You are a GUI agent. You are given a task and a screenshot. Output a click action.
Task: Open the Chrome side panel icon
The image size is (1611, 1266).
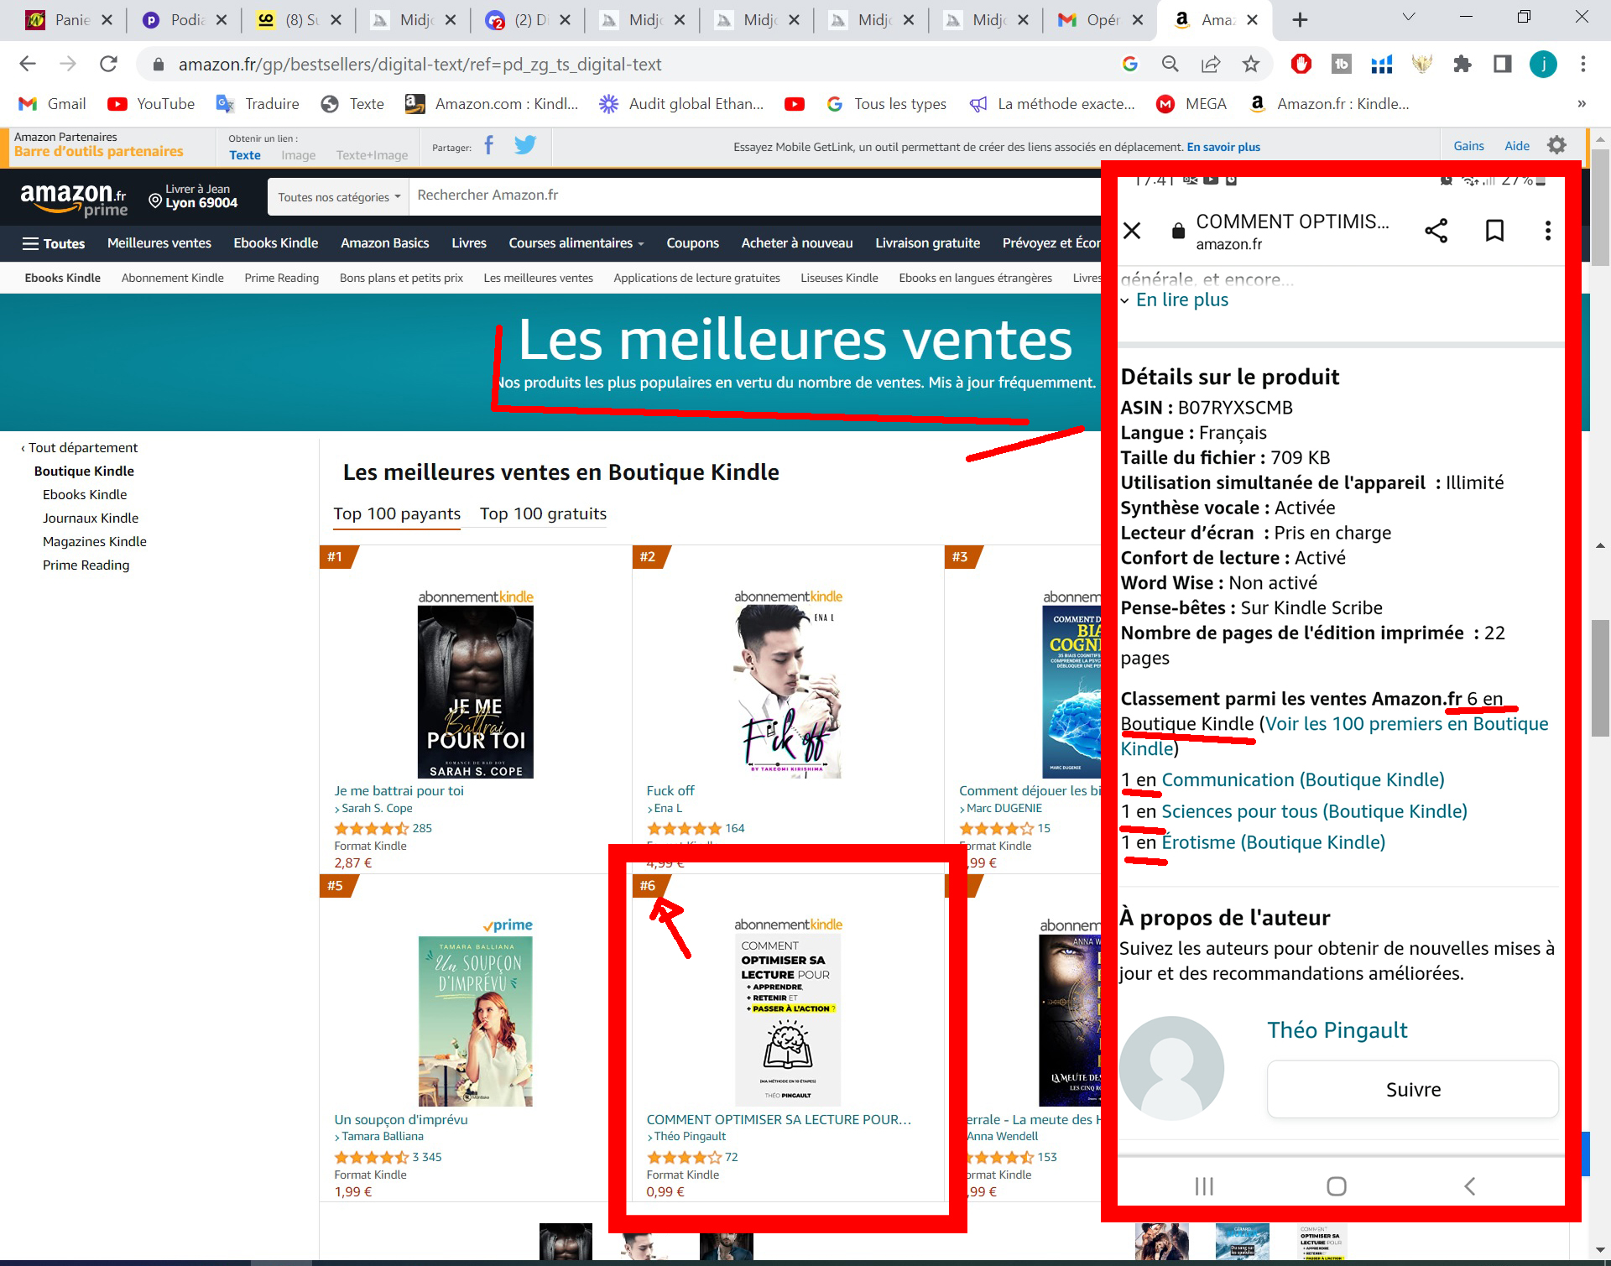click(1502, 64)
